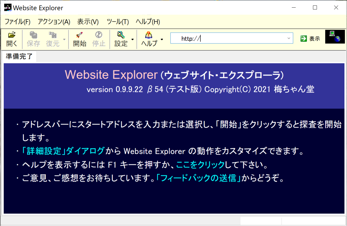The width and height of the screenshot is (347, 226).
Task: Open the ツール(T) menu
Action: (x=118, y=22)
